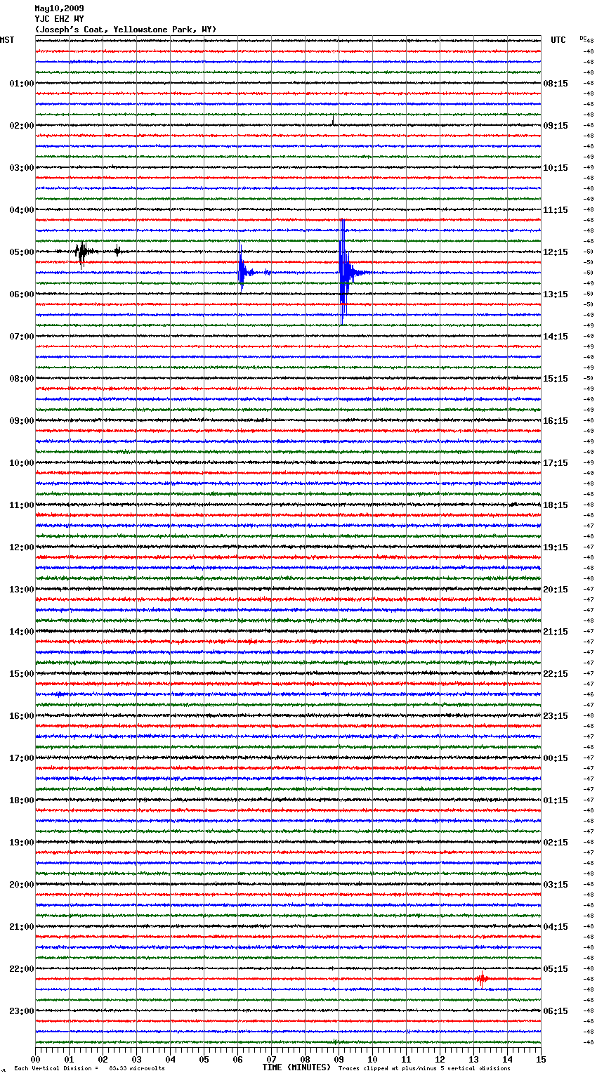Click the MST column header
This screenshot has height=1078, width=597.
(x=7, y=40)
